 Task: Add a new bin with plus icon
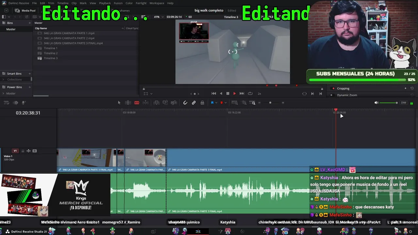point(30,23)
